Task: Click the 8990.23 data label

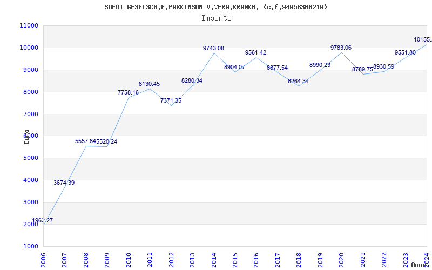Action: pos(320,65)
